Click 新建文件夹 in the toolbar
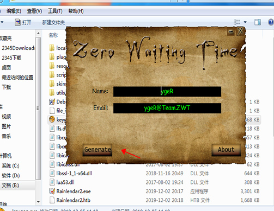 point(53,23)
